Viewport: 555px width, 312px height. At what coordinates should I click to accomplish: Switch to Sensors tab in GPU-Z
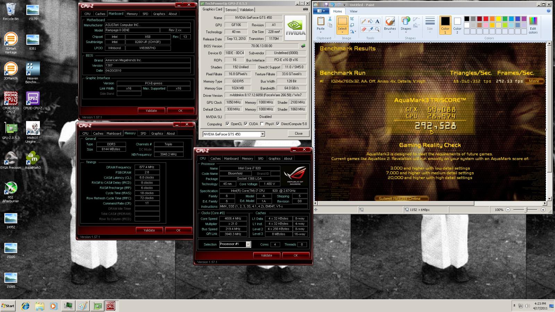[x=231, y=10]
